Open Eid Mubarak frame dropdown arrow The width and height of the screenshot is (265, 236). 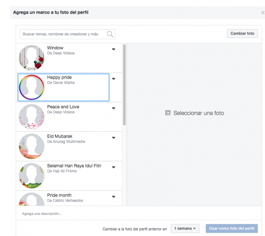(x=113, y=138)
